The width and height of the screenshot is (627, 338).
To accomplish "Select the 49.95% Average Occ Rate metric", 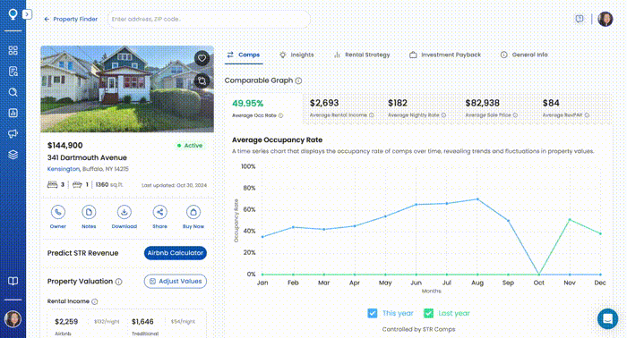I will pos(263,107).
